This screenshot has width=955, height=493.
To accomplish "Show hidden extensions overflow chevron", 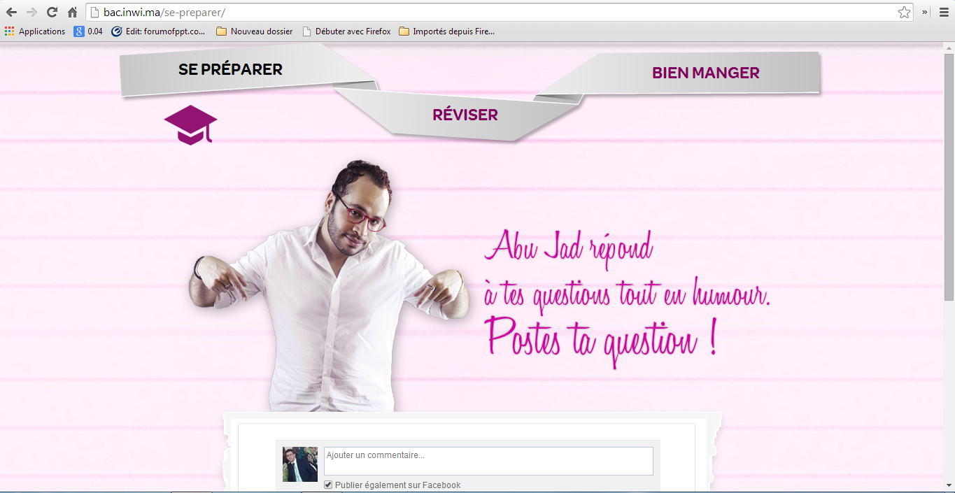I will coord(924,12).
